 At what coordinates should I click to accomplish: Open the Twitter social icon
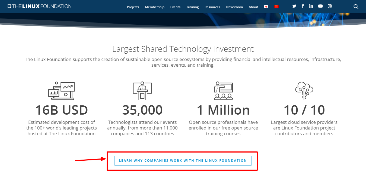click(x=294, y=6)
